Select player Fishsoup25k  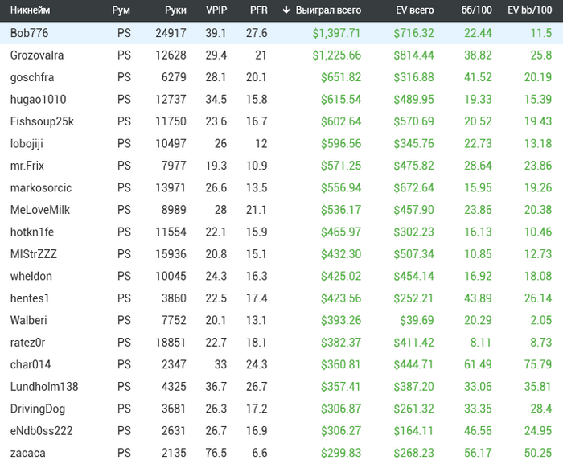(42, 121)
